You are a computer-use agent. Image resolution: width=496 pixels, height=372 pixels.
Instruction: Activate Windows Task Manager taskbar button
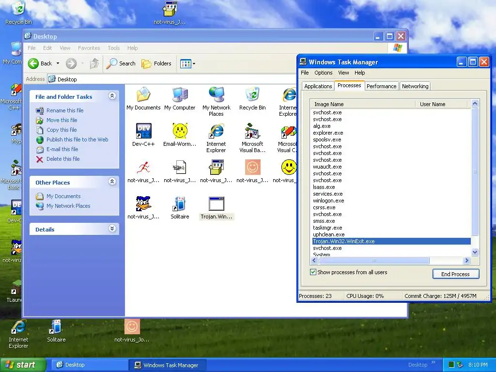(168, 365)
